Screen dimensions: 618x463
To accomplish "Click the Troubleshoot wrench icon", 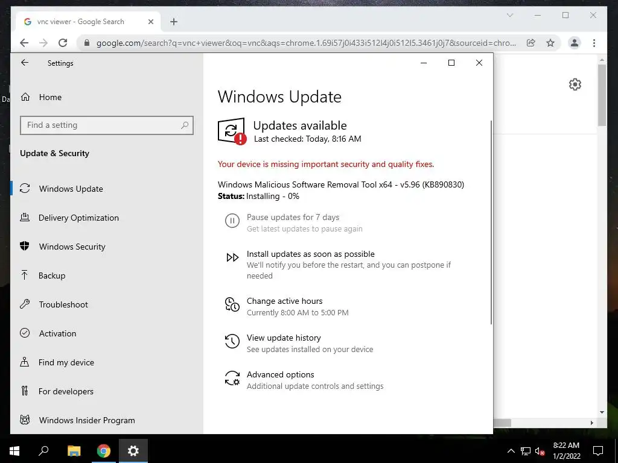I will pyautogui.click(x=25, y=304).
